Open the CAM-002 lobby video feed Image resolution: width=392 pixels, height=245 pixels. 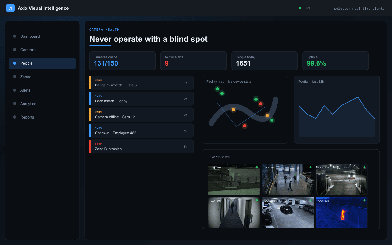click(x=288, y=179)
